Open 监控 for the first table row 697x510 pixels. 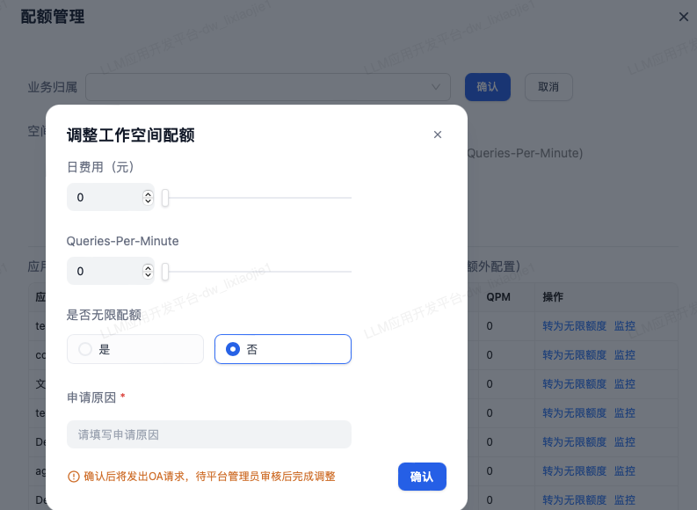(x=625, y=326)
